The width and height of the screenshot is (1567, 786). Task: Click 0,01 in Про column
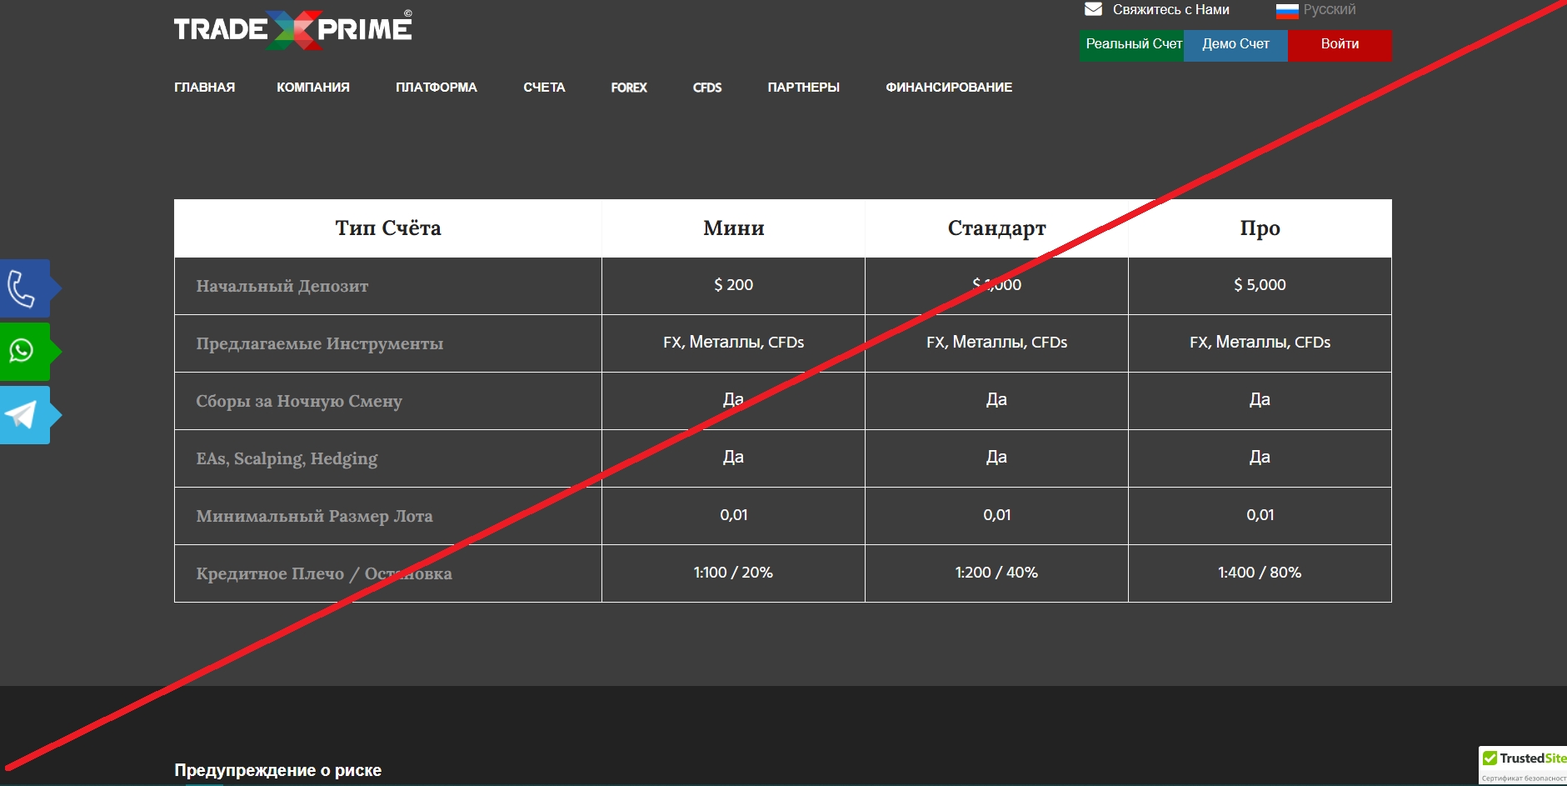pos(1260,515)
